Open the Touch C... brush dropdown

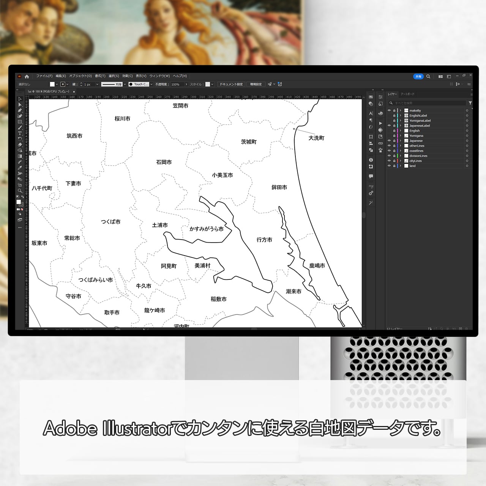click(151, 84)
